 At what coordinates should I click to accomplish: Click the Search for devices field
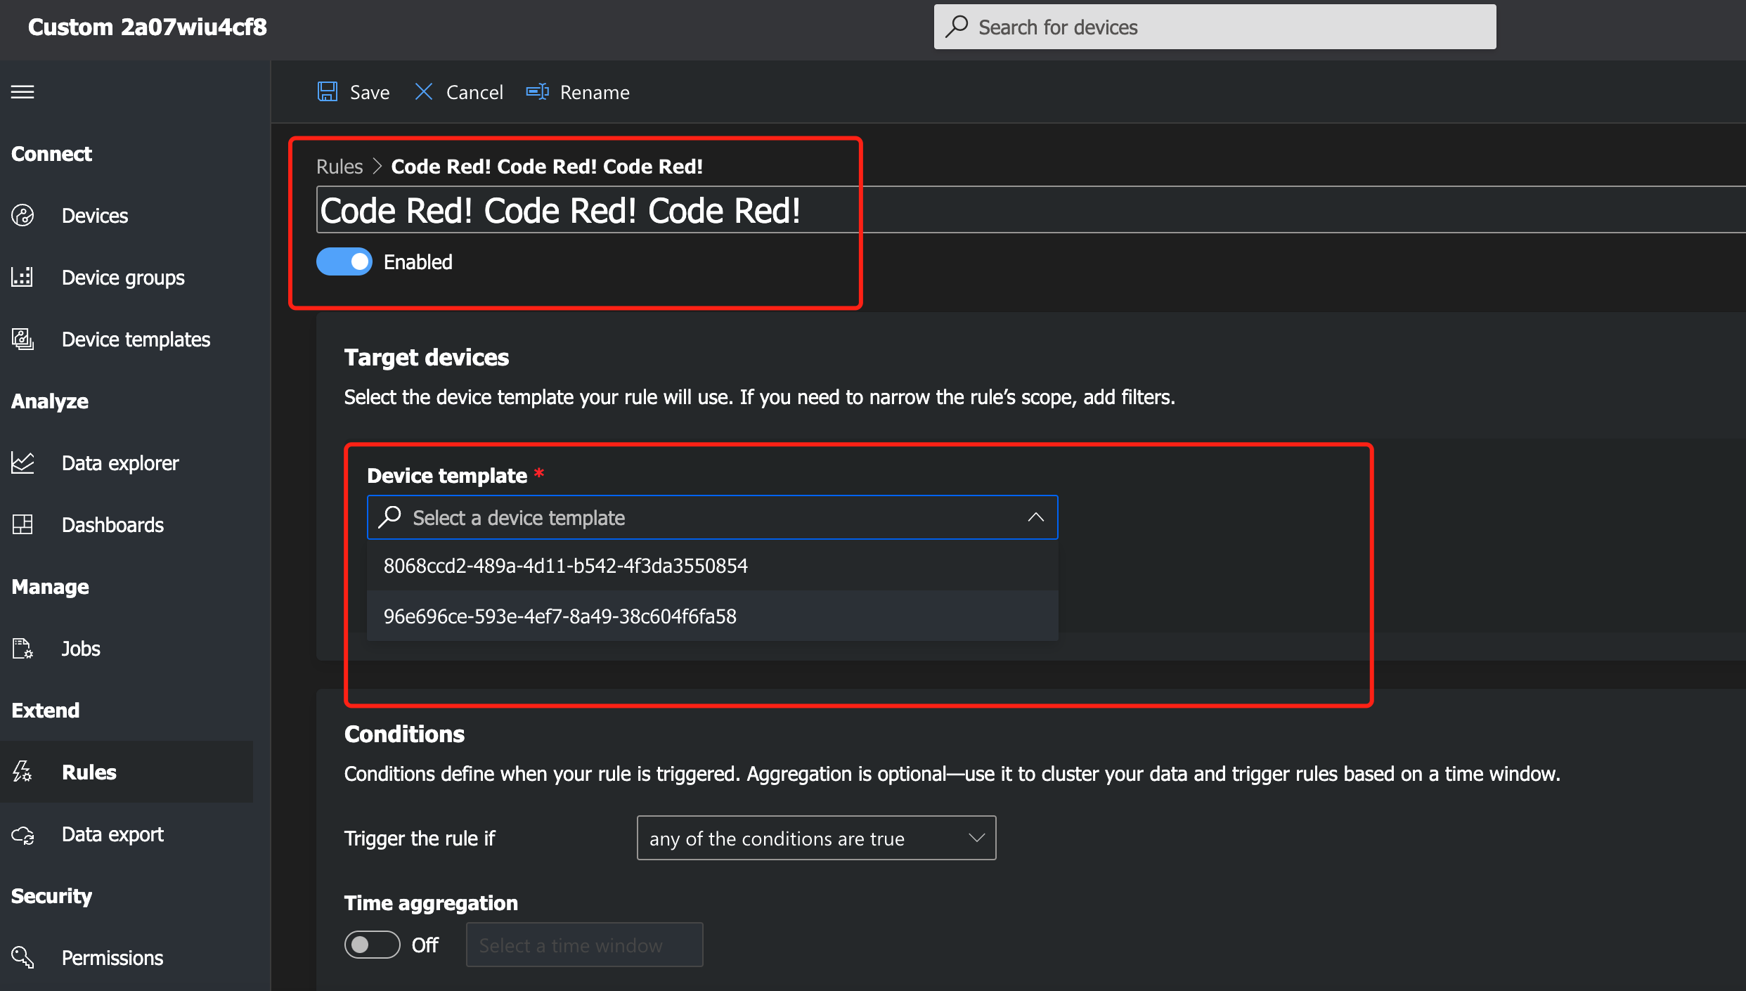pos(1215,27)
